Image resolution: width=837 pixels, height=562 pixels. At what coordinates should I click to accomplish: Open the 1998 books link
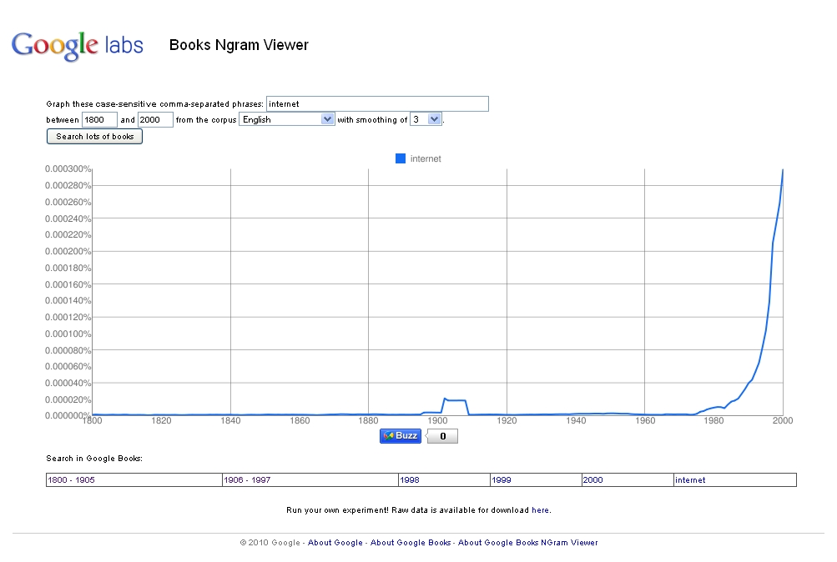pyautogui.click(x=409, y=480)
